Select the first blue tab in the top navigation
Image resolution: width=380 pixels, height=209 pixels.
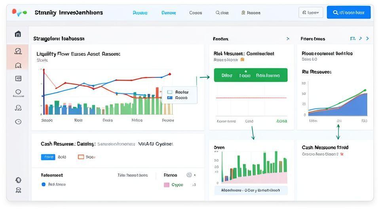pyautogui.click(x=140, y=13)
